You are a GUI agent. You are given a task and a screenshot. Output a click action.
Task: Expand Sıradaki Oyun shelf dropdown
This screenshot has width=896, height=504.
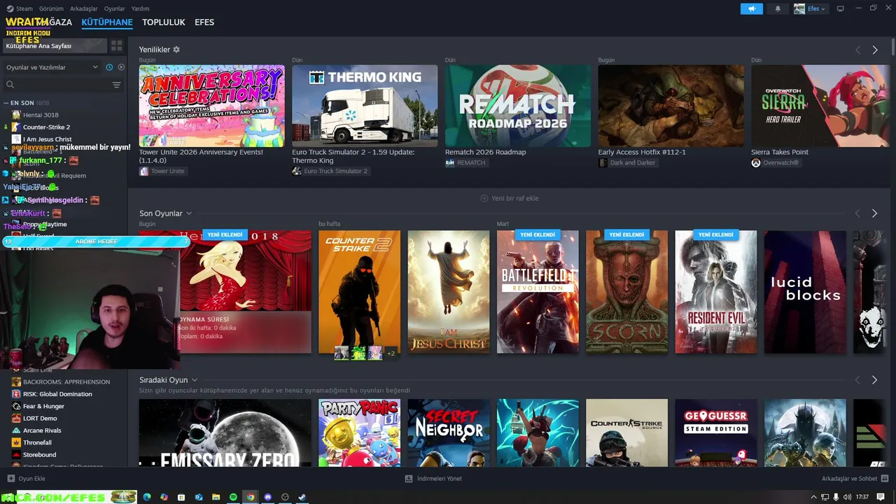click(195, 380)
